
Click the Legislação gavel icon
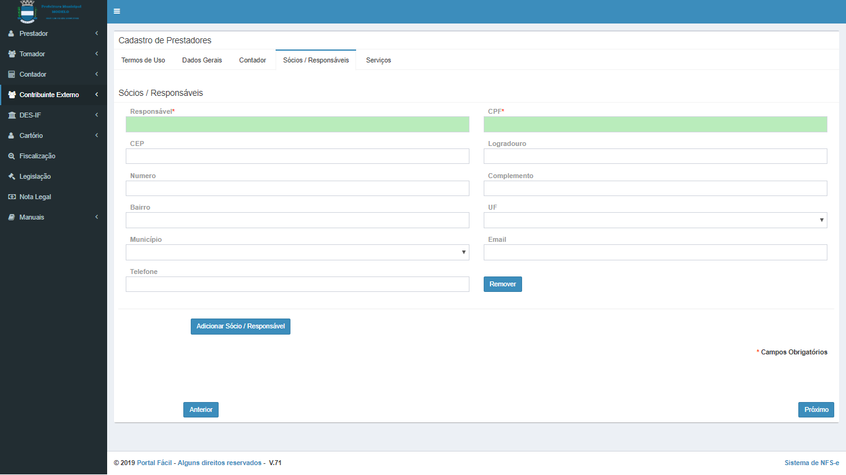point(11,176)
